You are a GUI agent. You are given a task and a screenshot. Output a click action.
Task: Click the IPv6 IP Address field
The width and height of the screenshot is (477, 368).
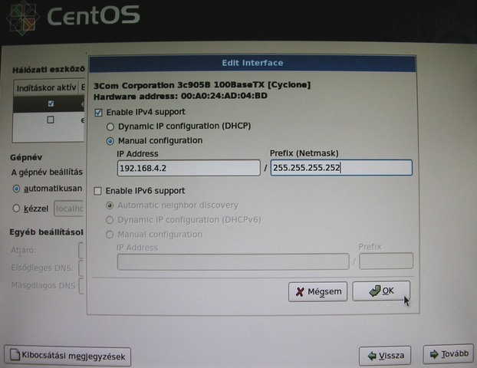(x=232, y=261)
